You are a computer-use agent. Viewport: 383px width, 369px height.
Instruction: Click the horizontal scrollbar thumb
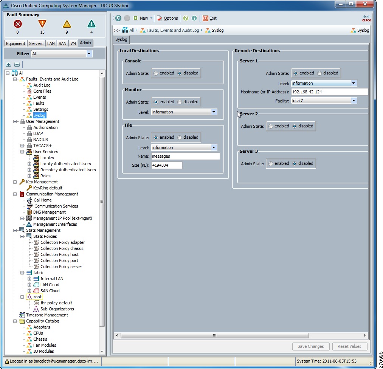(215, 335)
